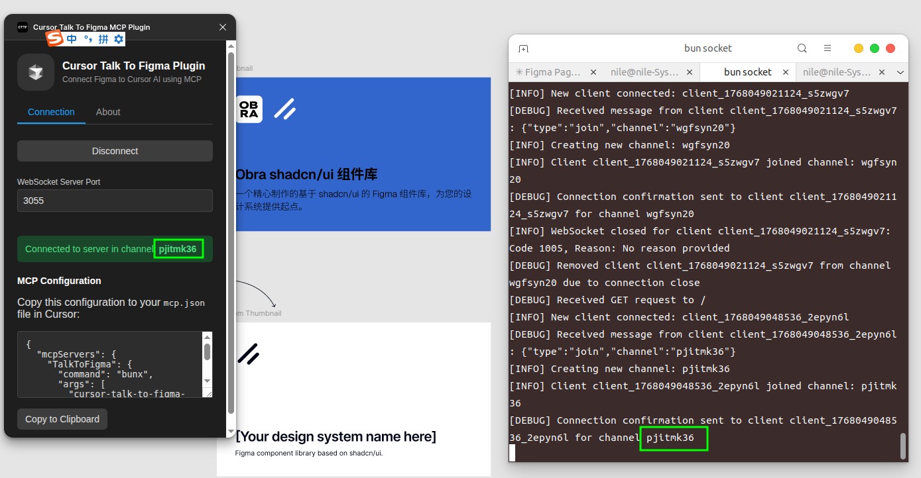Click the new terminal tab icon

524,49
